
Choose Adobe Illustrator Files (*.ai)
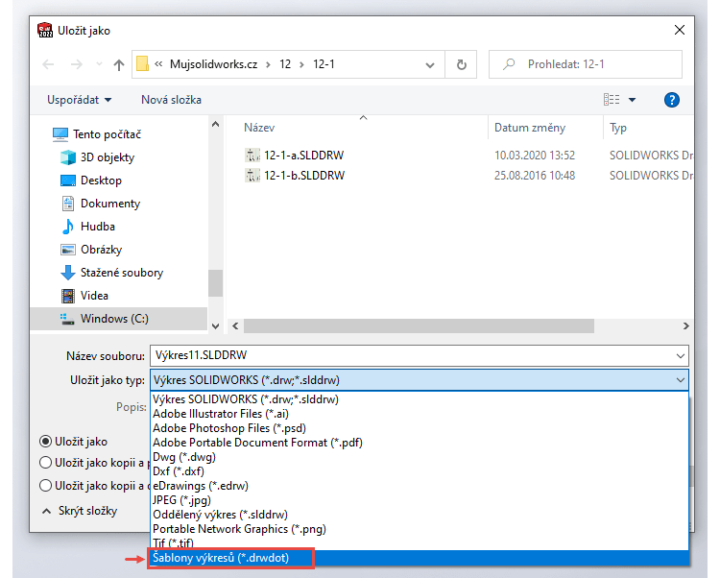[420, 414]
